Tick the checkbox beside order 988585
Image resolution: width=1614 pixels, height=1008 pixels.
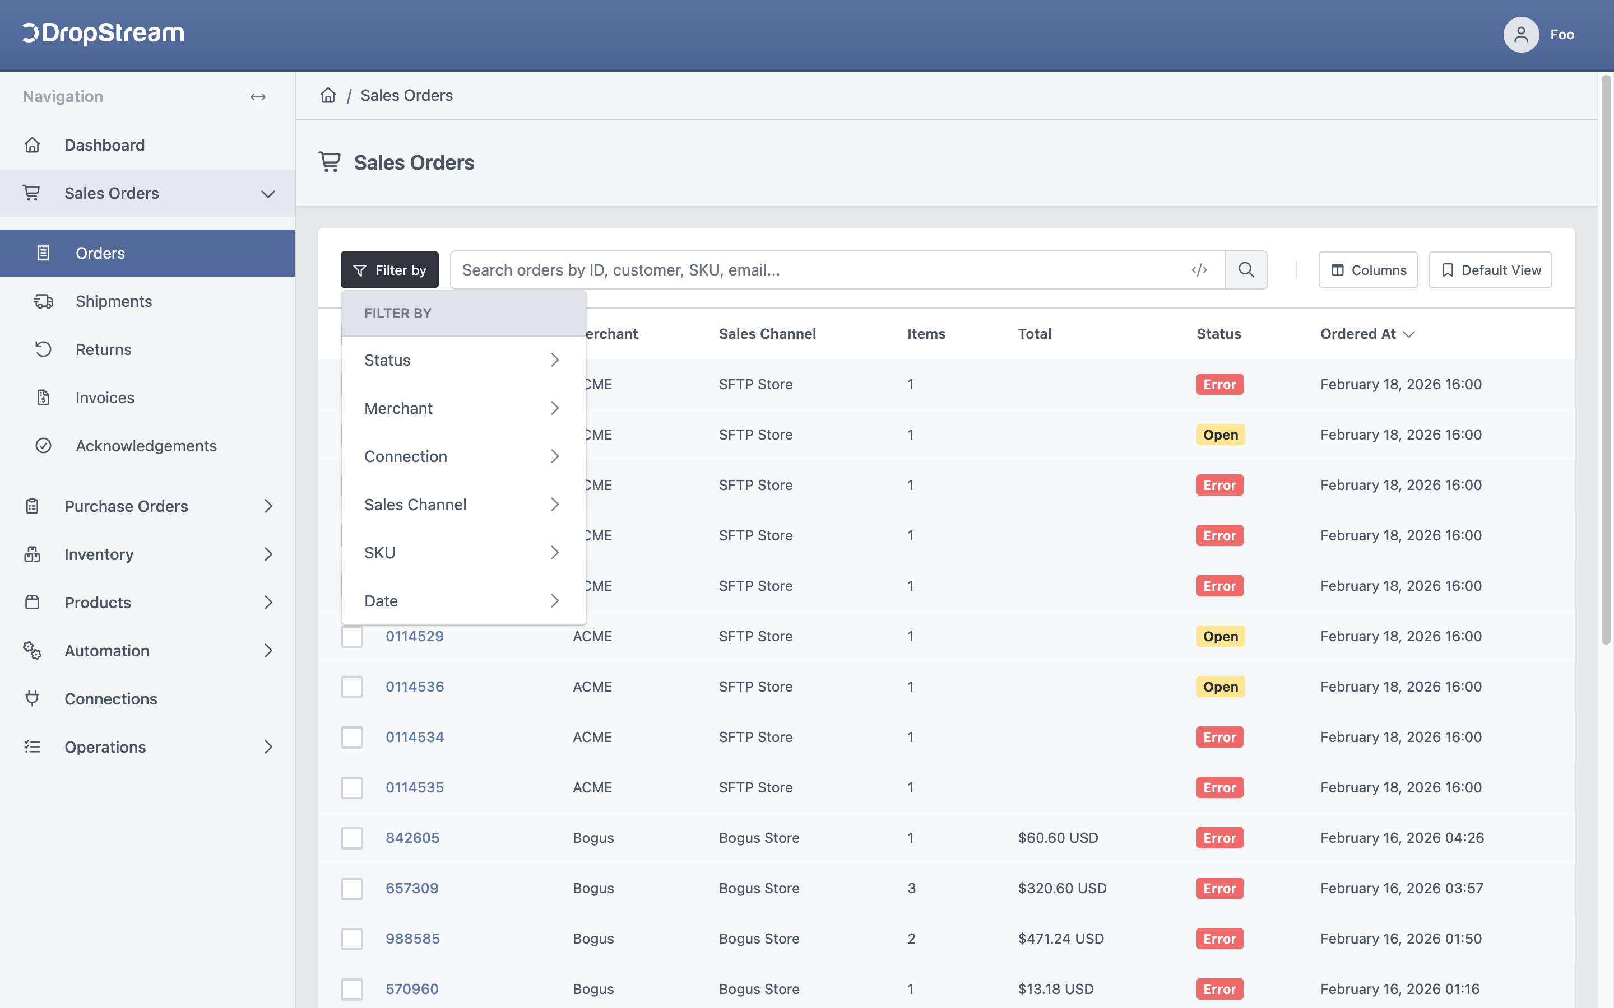[x=352, y=939]
